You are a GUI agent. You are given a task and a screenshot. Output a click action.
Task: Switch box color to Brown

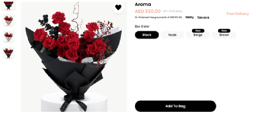click(224, 35)
